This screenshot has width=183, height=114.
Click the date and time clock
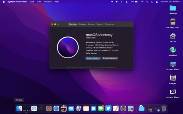(170, 1)
